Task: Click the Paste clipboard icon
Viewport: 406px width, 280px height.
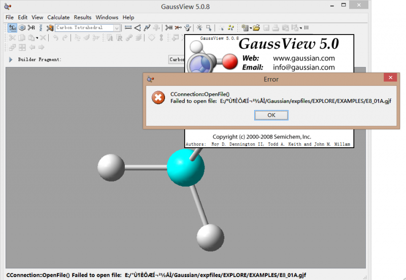Action: [x=31, y=38]
